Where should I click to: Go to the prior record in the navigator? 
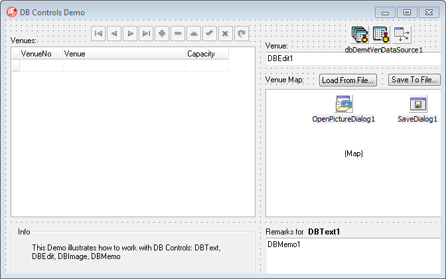coord(114,33)
